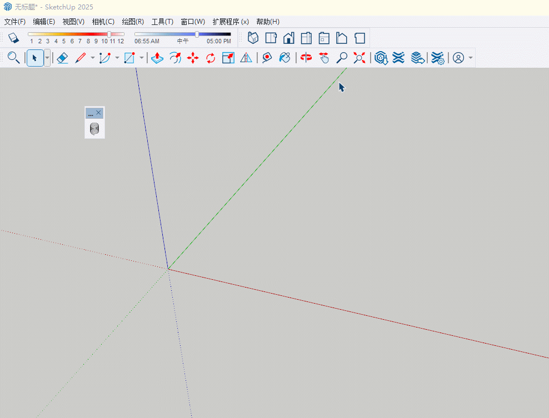Viewport: 549px width, 418px height.
Task: Click the Paint Bucket tool
Action: click(285, 58)
